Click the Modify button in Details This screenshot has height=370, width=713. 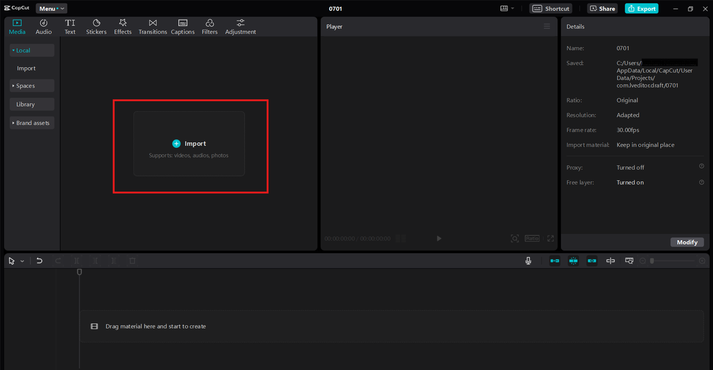coord(687,242)
